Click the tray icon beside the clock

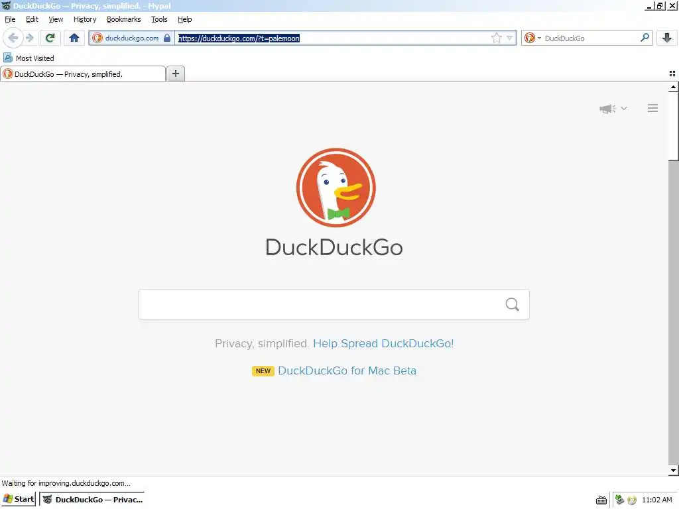[632, 500]
